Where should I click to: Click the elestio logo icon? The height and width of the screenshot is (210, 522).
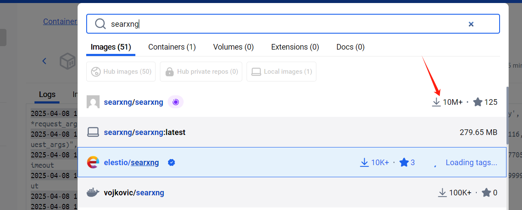point(93,163)
